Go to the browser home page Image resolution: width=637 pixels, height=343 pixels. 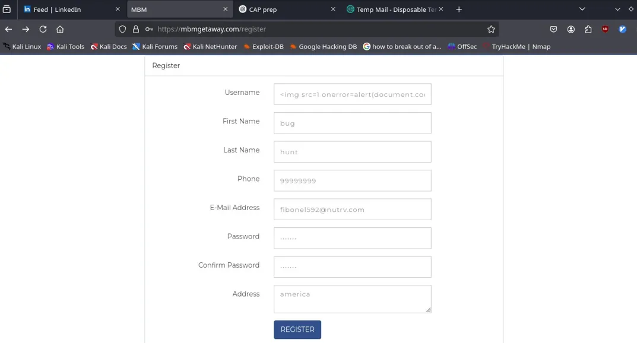pos(60,29)
